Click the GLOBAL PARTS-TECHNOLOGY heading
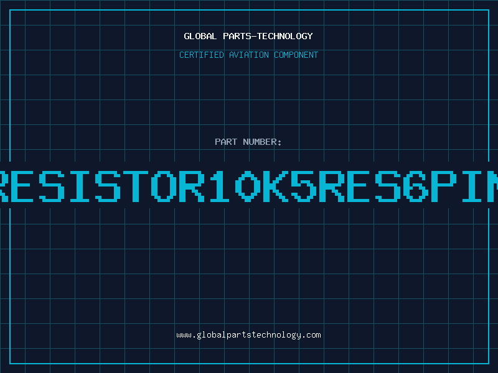 (x=248, y=36)
